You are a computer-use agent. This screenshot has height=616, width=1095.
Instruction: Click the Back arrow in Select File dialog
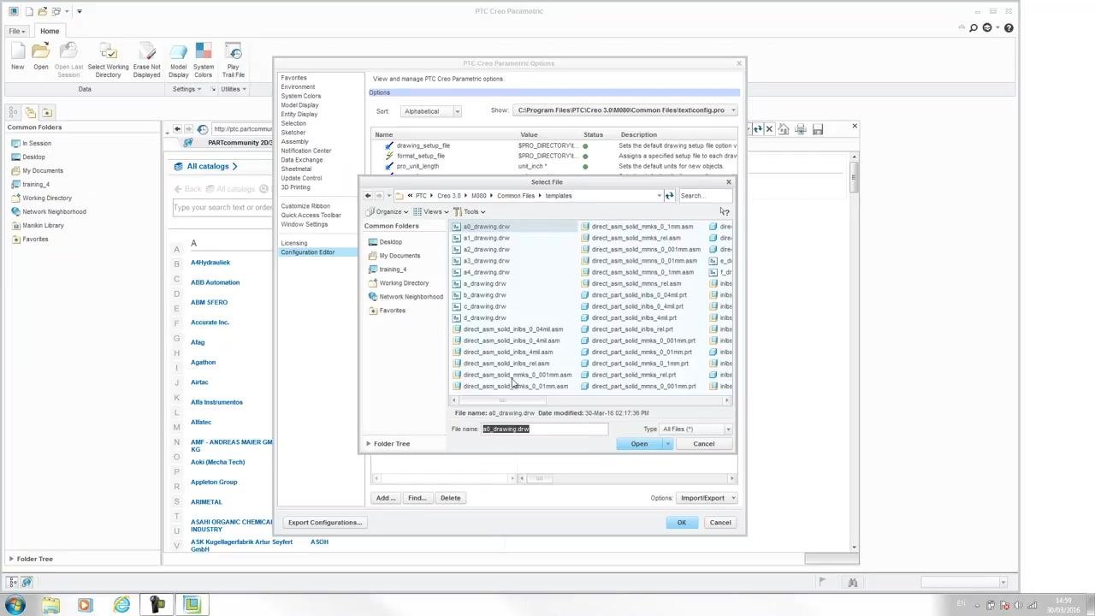click(x=368, y=196)
